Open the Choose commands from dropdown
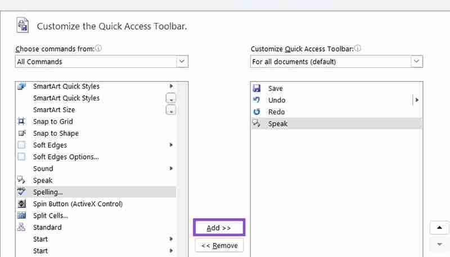 click(x=182, y=62)
